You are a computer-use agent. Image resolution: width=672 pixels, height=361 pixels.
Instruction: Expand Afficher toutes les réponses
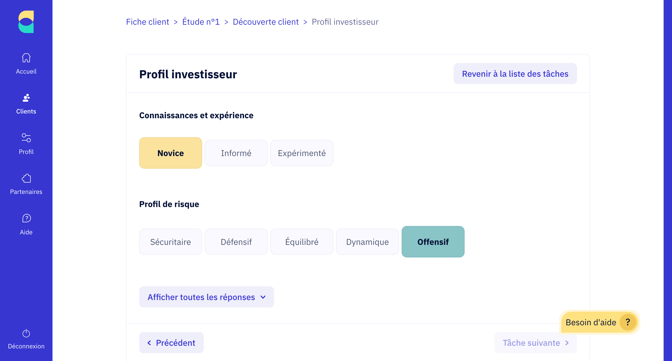pyautogui.click(x=206, y=297)
